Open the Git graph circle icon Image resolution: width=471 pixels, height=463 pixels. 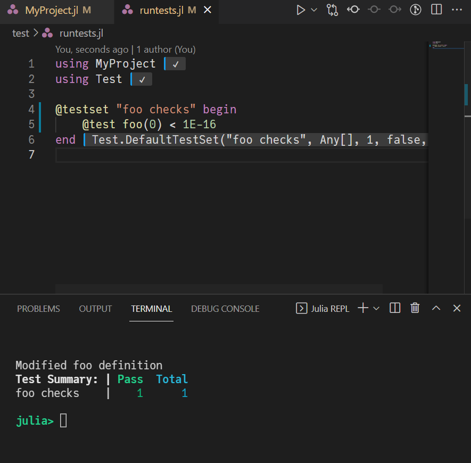[415, 10]
